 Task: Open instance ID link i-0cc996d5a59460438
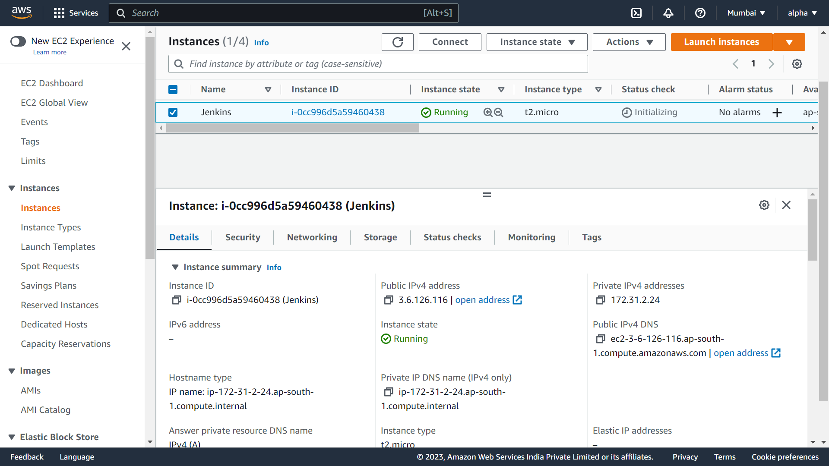tap(338, 112)
